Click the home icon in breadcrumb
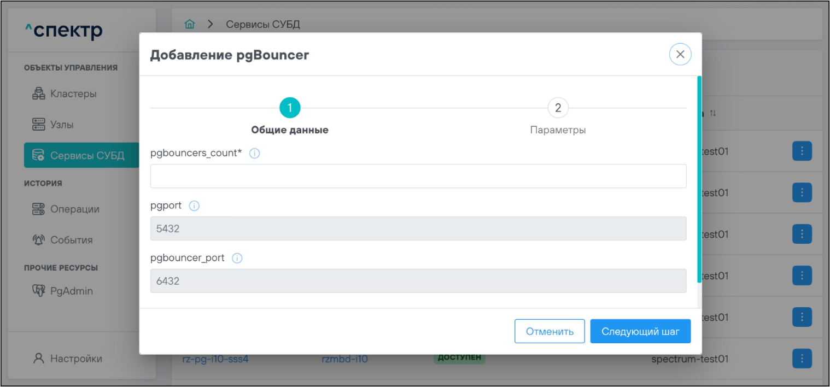 (x=190, y=24)
